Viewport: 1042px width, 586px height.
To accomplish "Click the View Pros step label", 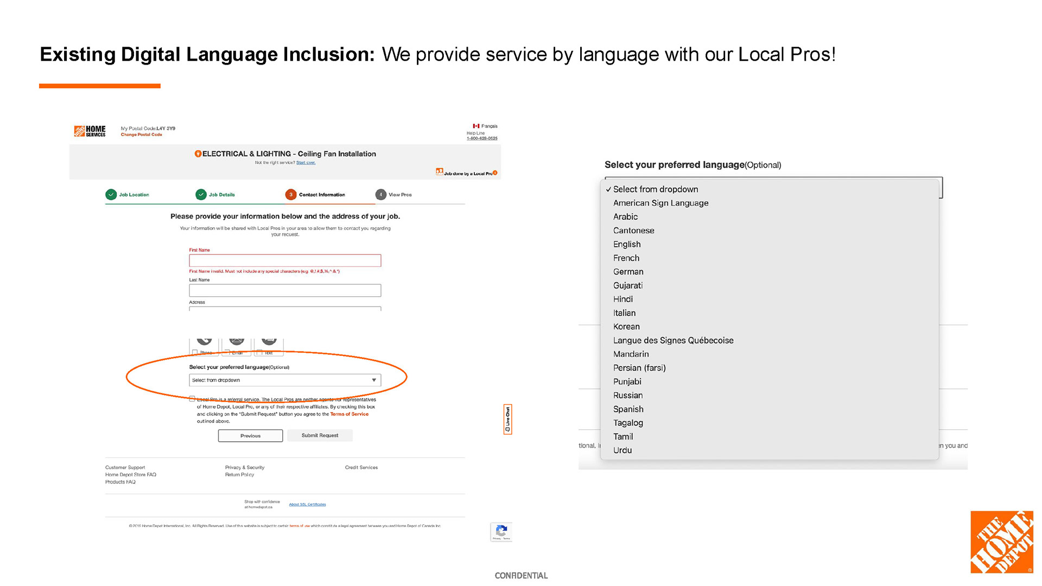I will pos(400,195).
